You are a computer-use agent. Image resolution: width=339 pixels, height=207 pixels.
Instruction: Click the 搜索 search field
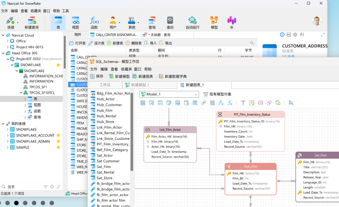coord(22,187)
